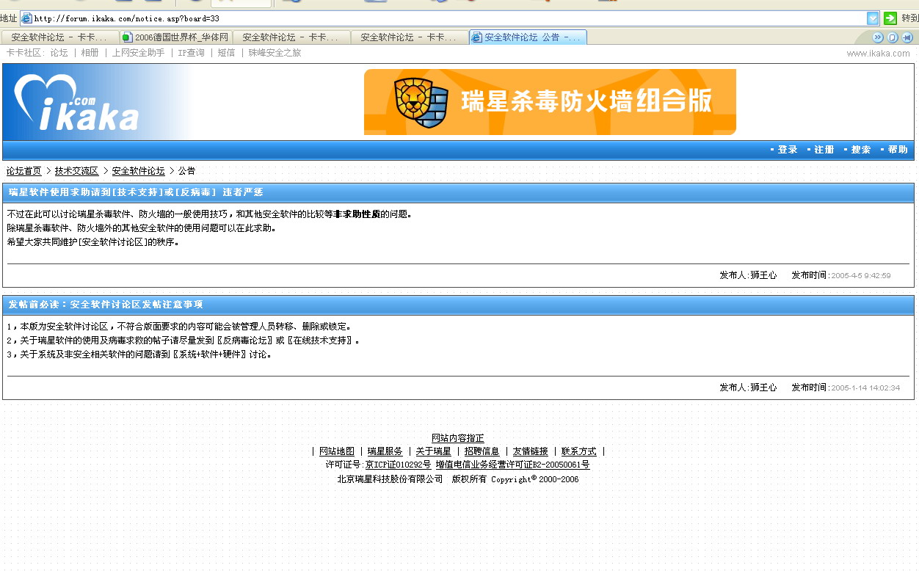Click 狮王心 poster on 2005-4-5 notice
The width and height of the screenshot is (919, 571).
[763, 275]
